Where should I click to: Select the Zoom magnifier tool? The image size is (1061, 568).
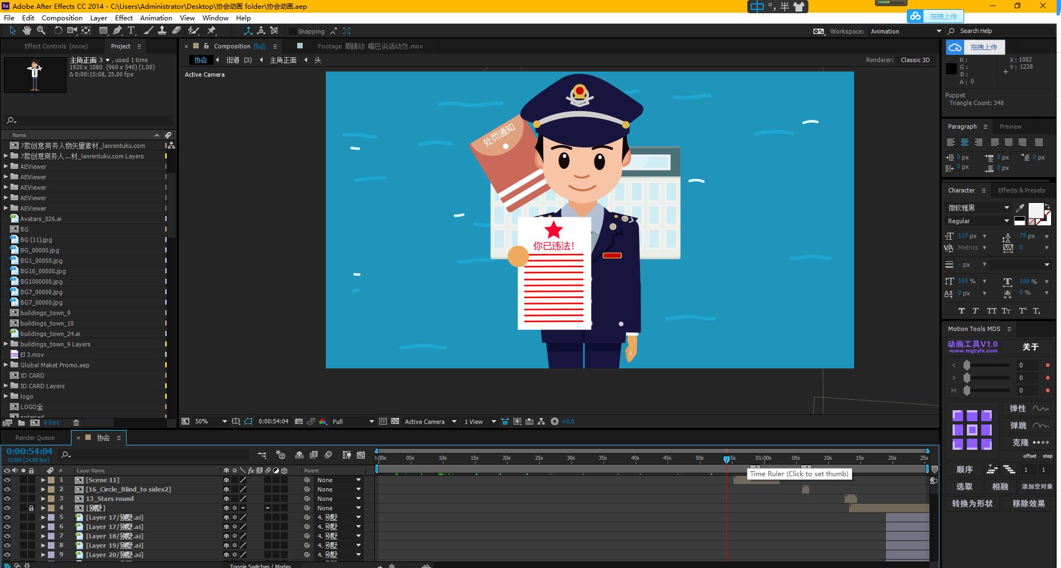(41, 31)
